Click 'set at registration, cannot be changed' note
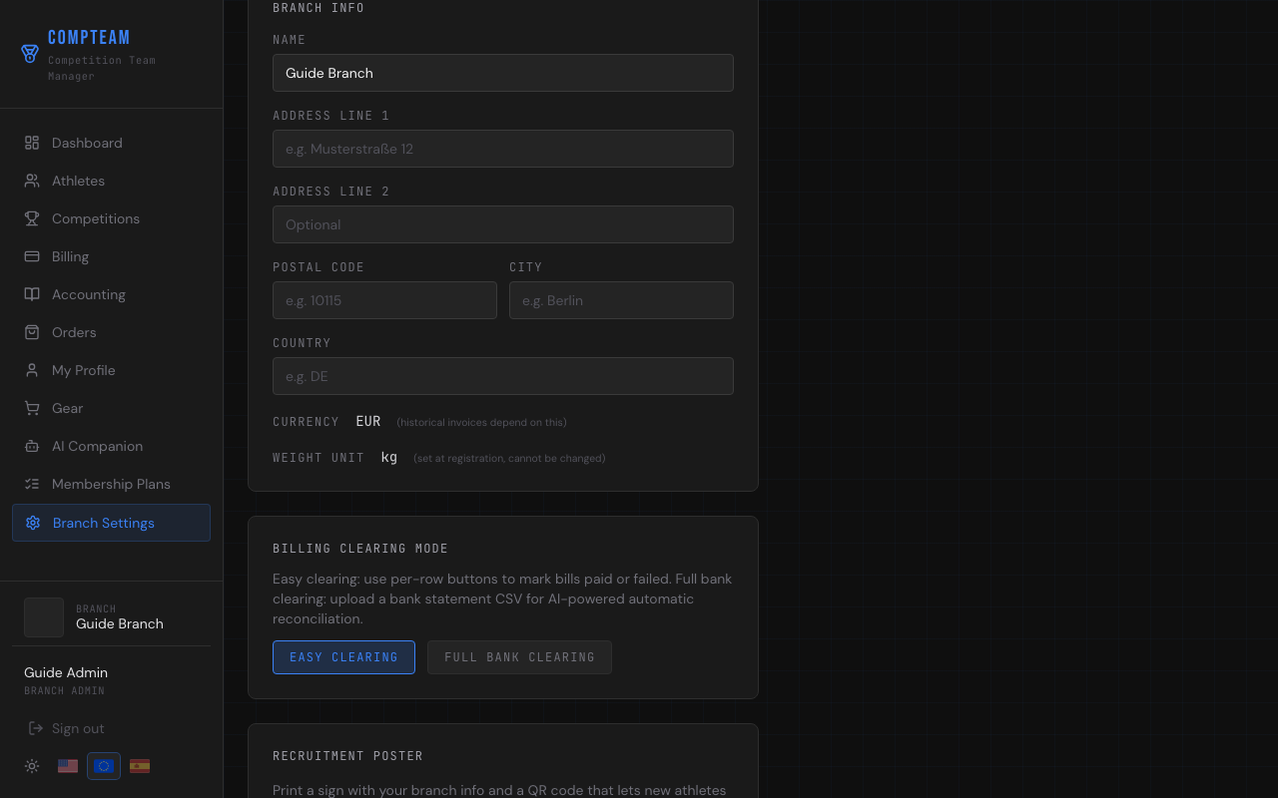1278x798 pixels. click(509, 458)
